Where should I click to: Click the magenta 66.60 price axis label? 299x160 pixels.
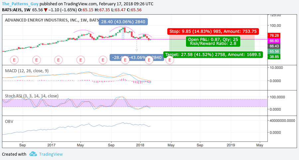(x=274, y=41)
